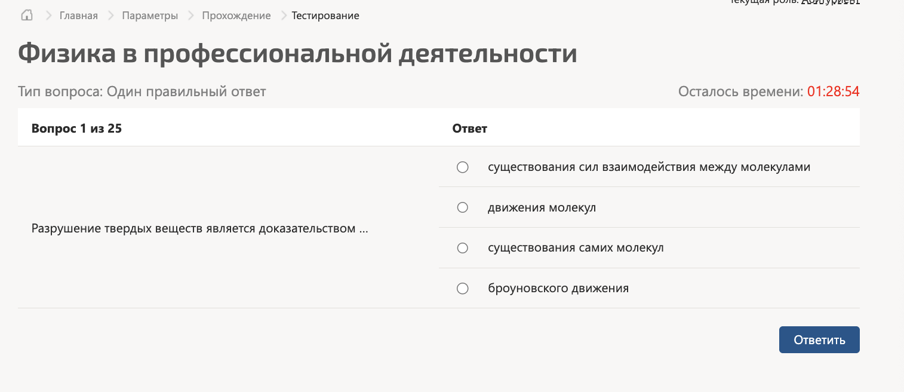Image resolution: width=904 pixels, height=392 pixels.
Task: Click chevron between 'Параметры' and 'Прохождение'
Action: (x=190, y=16)
